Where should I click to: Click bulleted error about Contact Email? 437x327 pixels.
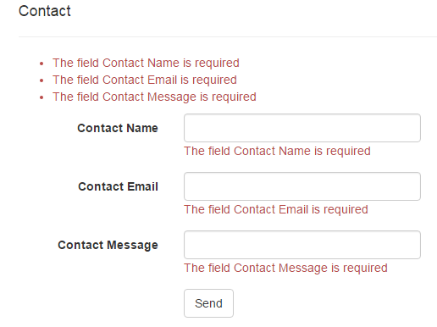pos(145,80)
